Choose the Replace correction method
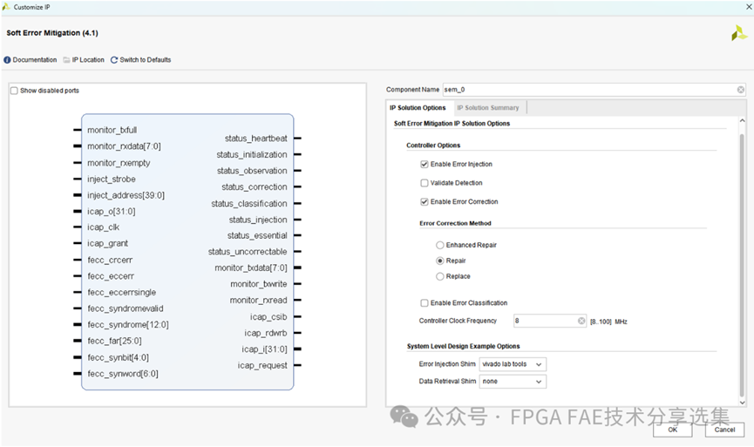This screenshot has height=447, width=754. tap(440, 276)
